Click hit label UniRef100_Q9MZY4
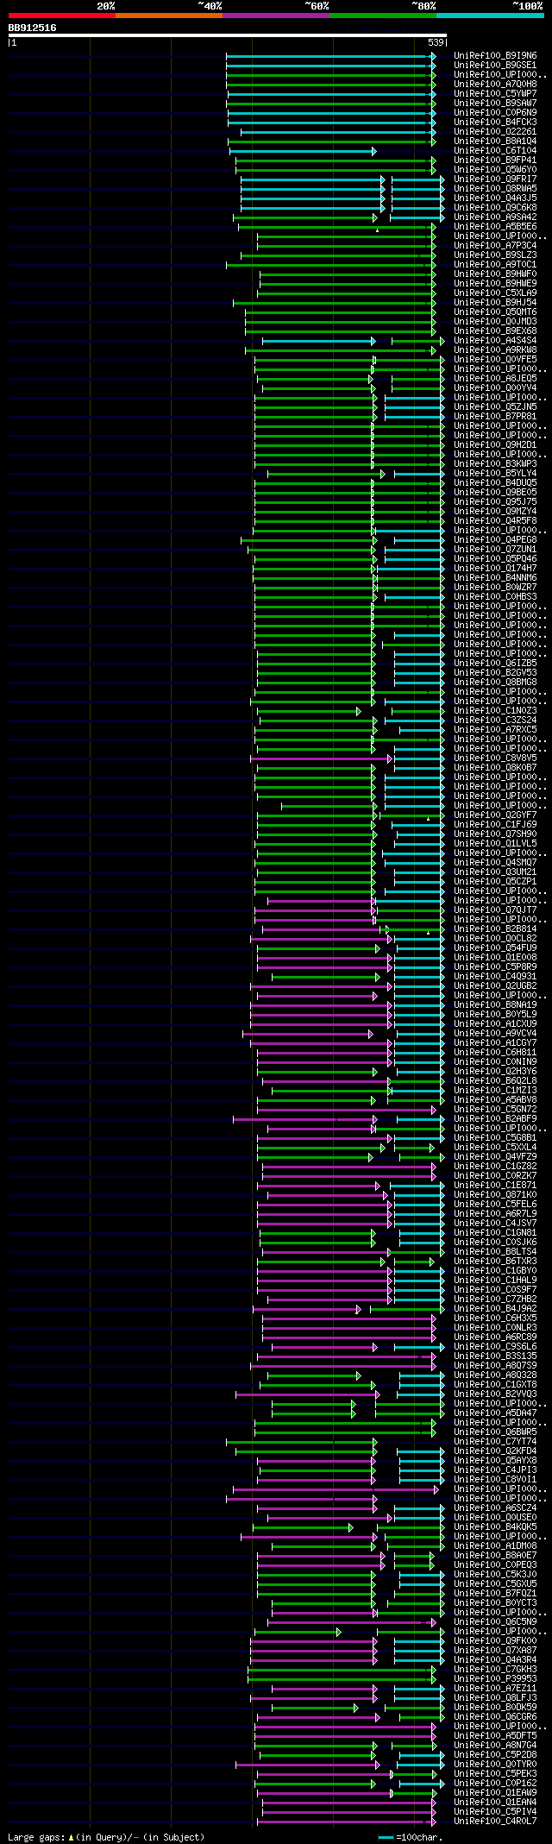Image resolution: width=552 pixels, height=1844 pixels. click(495, 511)
